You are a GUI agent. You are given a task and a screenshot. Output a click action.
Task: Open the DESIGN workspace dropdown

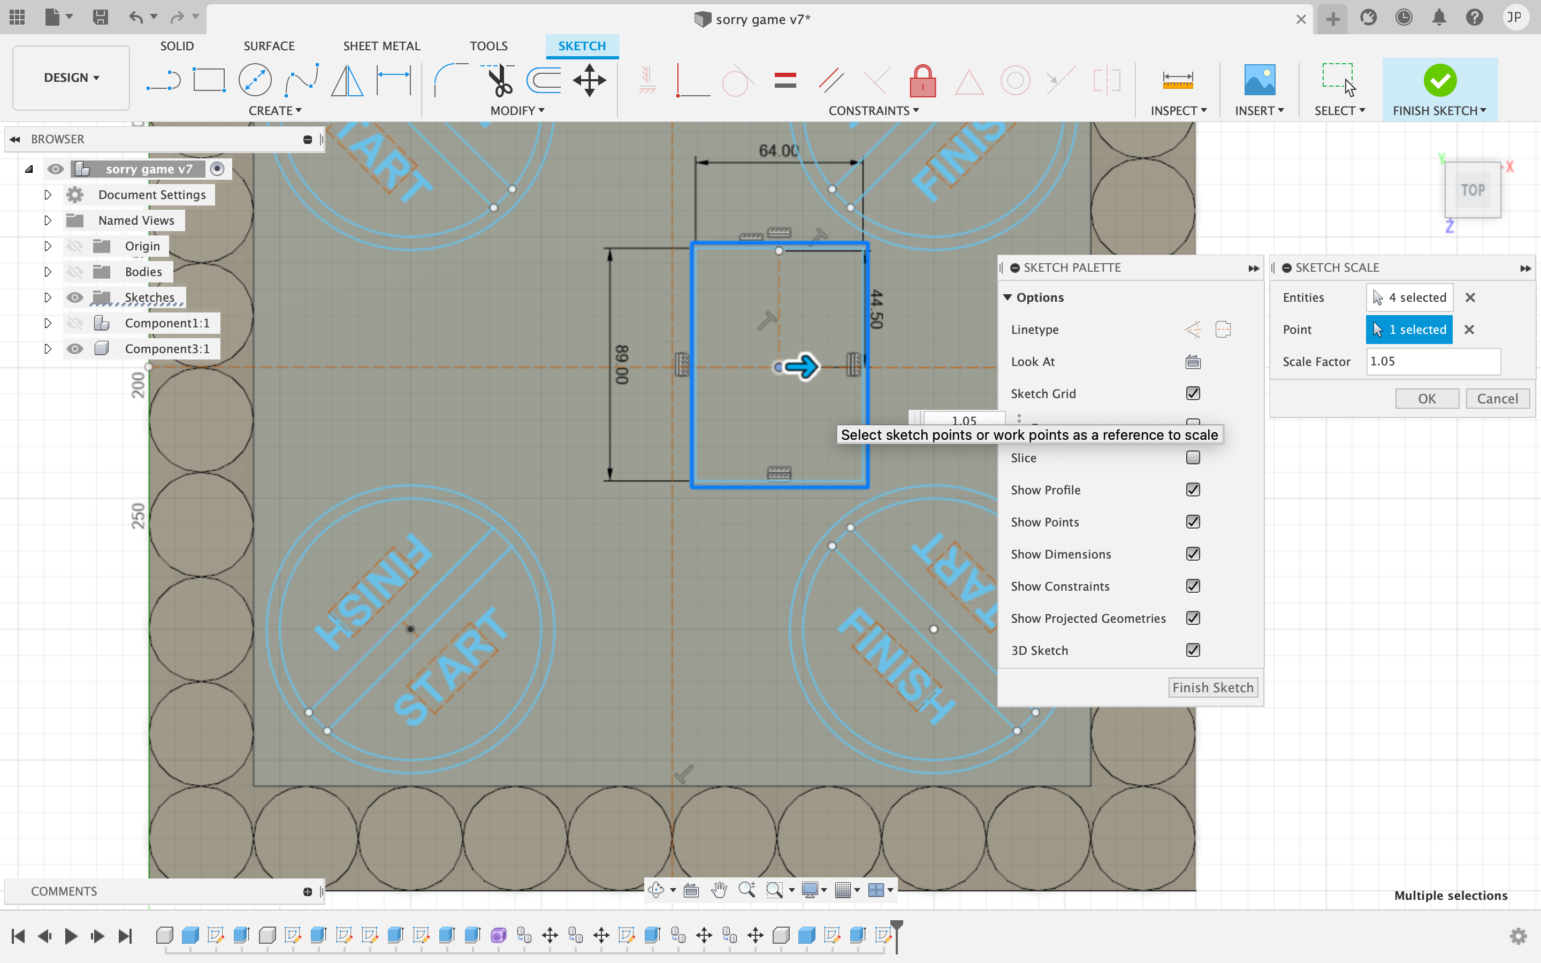[x=71, y=78]
